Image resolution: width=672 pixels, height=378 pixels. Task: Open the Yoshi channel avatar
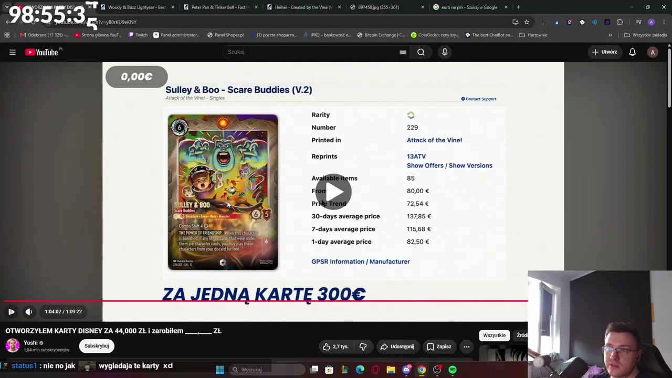point(13,345)
